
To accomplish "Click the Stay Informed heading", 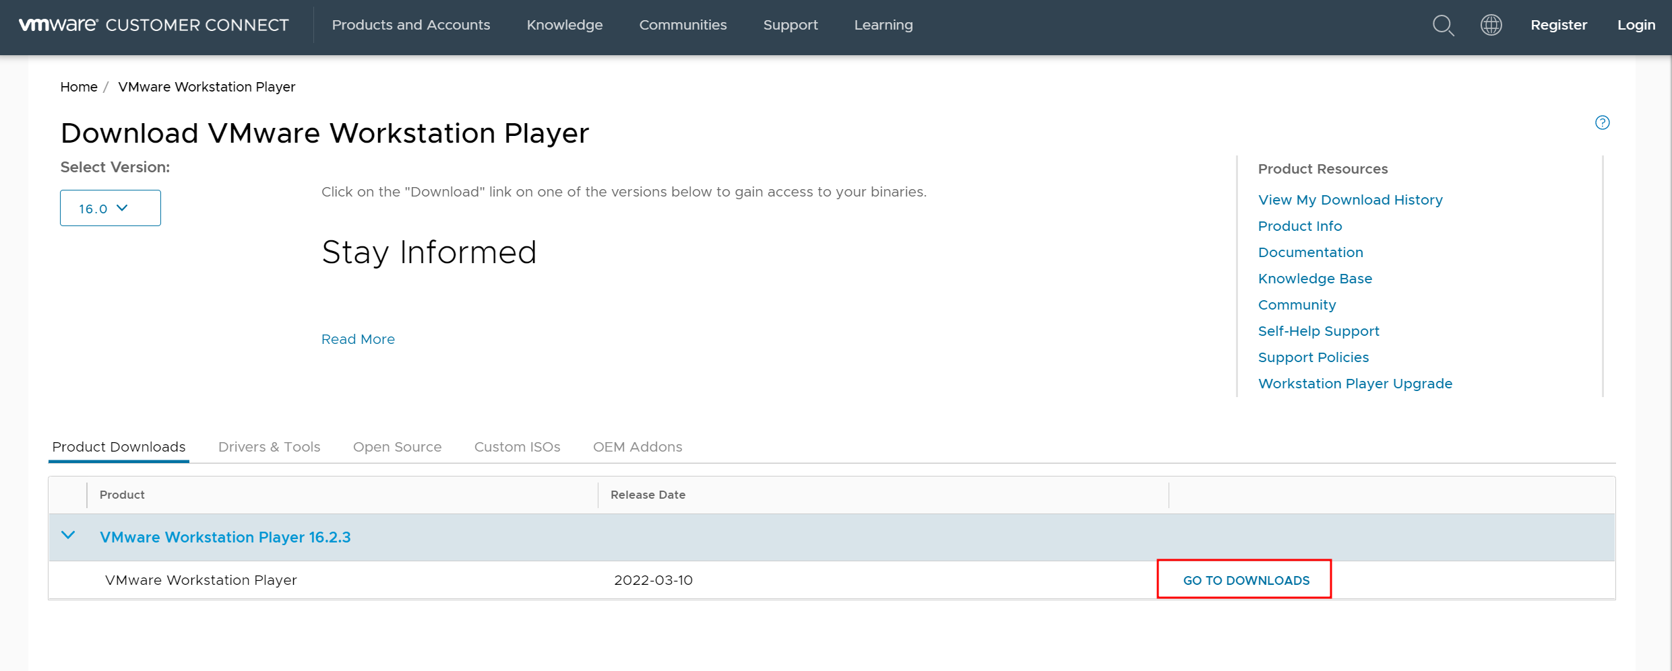I will (429, 253).
